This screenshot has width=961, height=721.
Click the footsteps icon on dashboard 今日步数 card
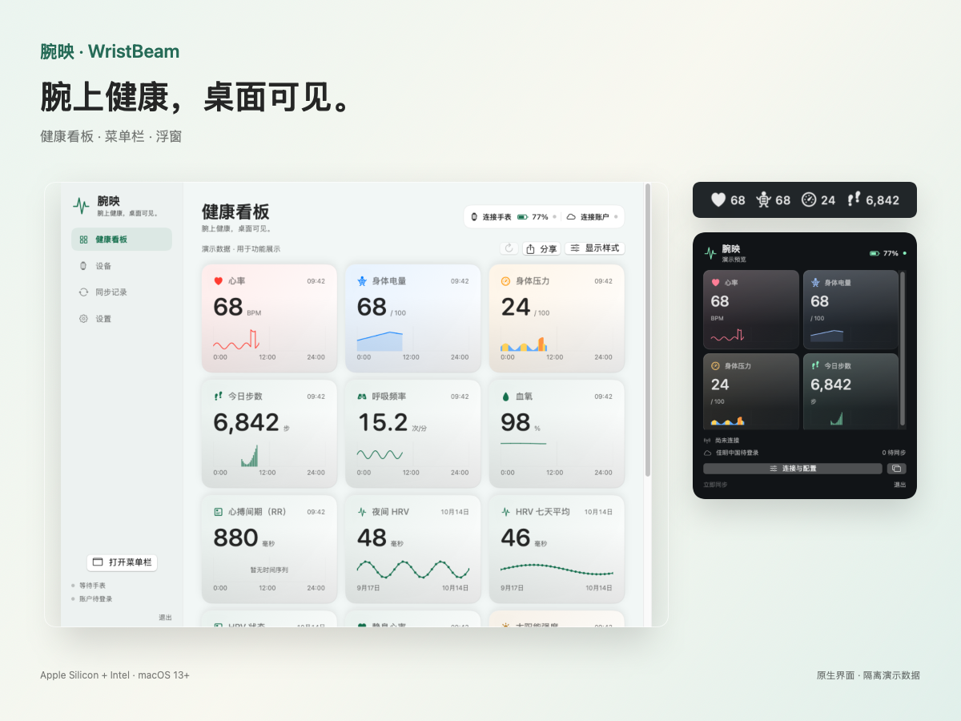pos(218,396)
